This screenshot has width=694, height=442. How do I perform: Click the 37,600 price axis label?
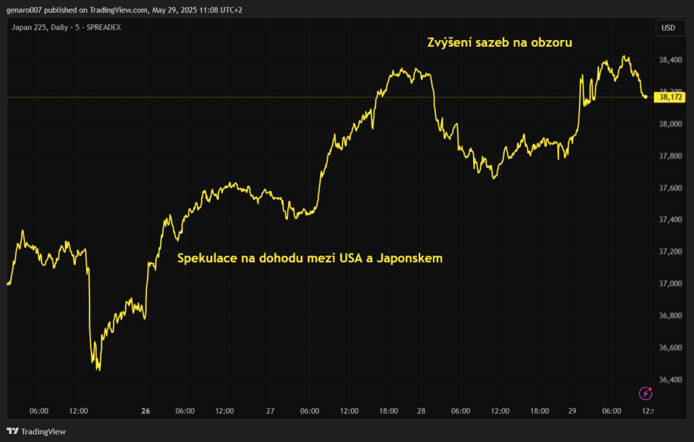click(670, 188)
